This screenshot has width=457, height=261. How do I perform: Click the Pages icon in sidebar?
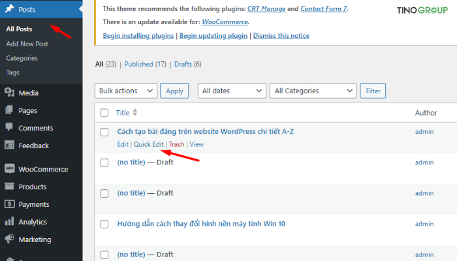point(9,110)
